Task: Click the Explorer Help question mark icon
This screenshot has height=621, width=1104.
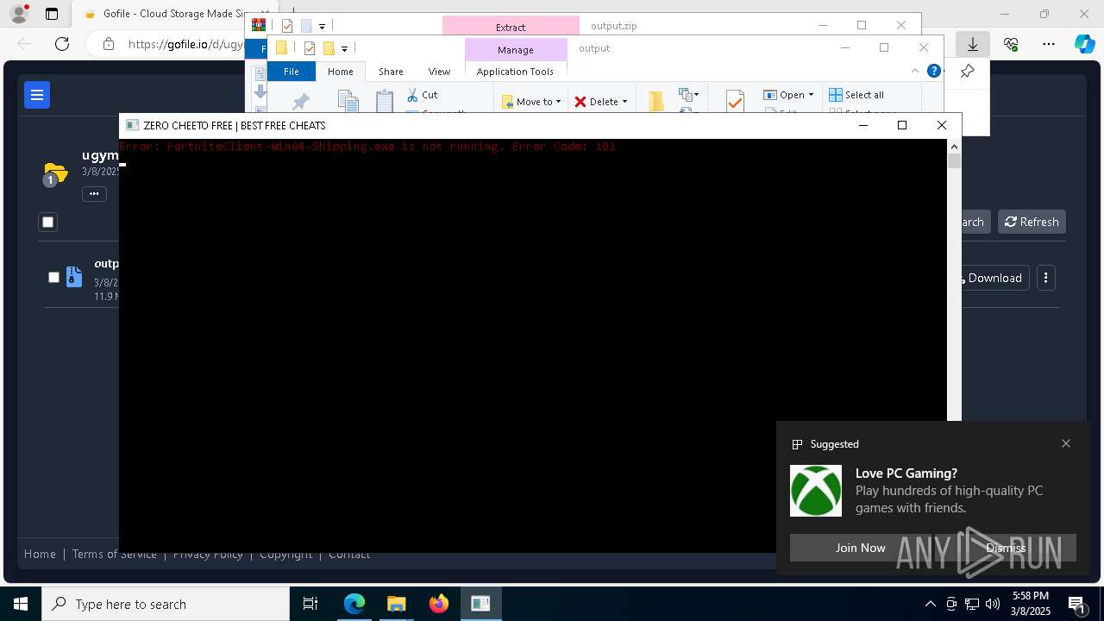Action: 934,71
